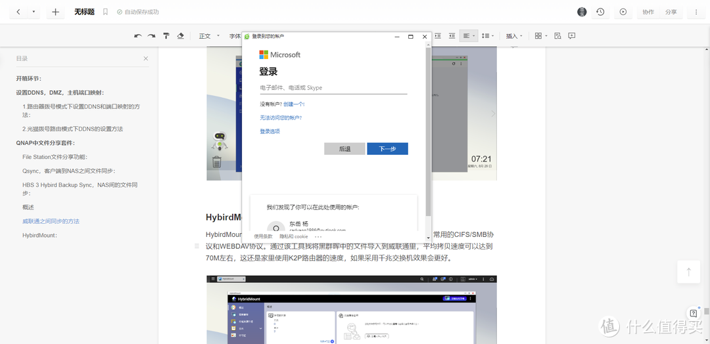The height and width of the screenshot is (344, 710).
Task: Open the text alignment dropdown
Action: coord(469,35)
